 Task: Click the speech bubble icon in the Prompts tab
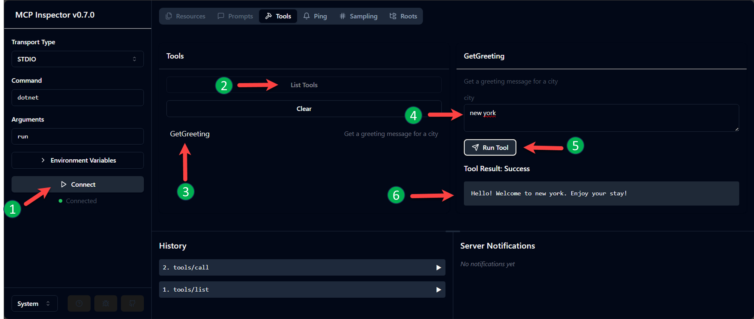point(221,16)
